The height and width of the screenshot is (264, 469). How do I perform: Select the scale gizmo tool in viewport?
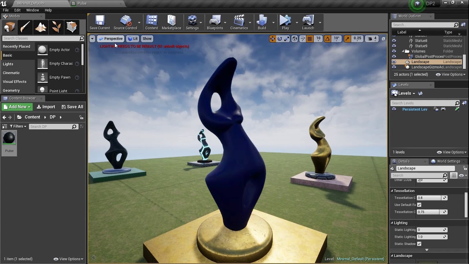(287, 38)
